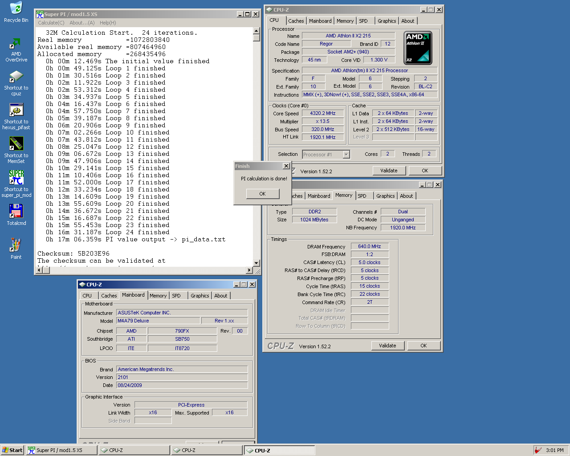This screenshot has width=570, height=456.
Task: Click the Super PI title bar icon
Action: pos(40,14)
